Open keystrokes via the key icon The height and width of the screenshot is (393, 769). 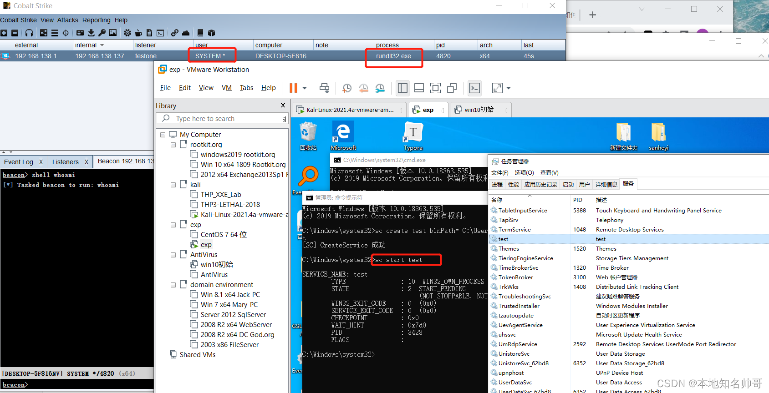(x=102, y=33)
